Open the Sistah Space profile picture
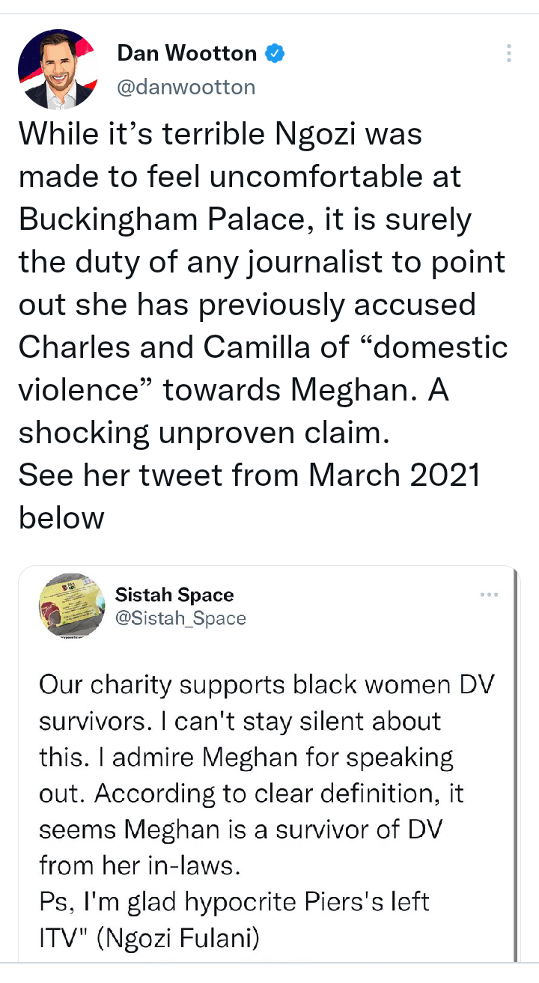539x983 pixels. point(72,605)
